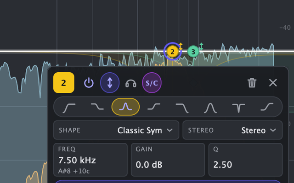The image size is (294, 183).
Task: Open the Stereo mode dropdown
Action: (x=232, y=130)
